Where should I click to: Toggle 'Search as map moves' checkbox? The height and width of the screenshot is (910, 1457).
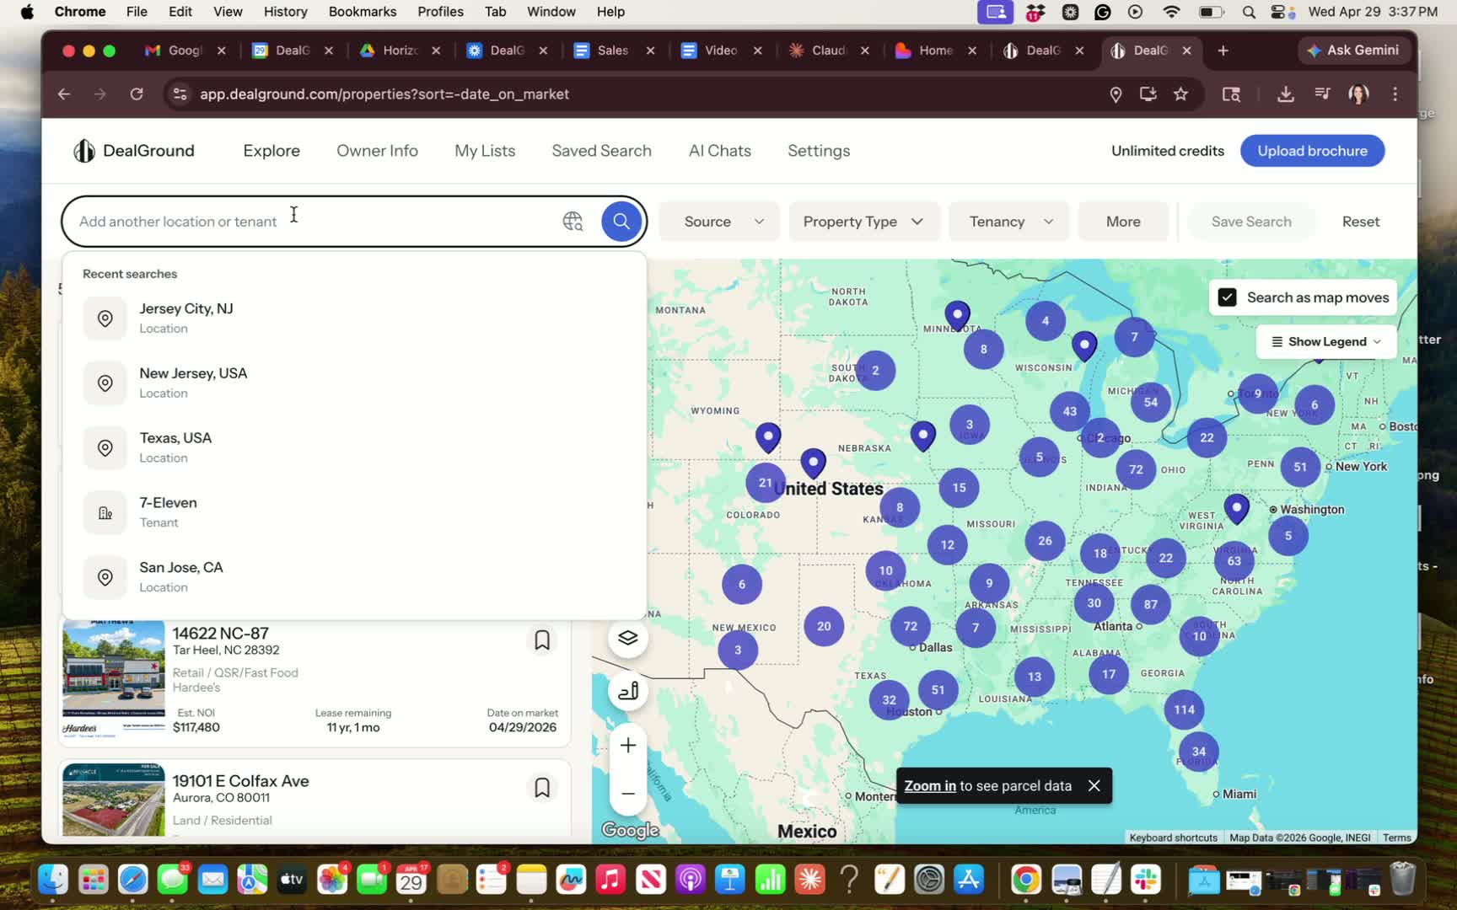(1228, 297)
